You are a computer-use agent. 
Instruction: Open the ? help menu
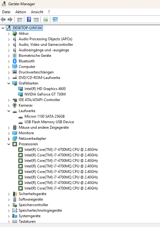click(49, 12)
